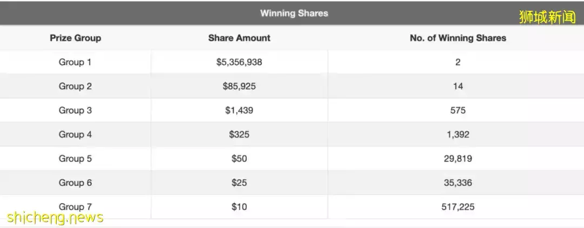Click the yellow Chinese watermark logo
Image resolution: width=584 pixels, height=228 pixels.
[547, 17]
